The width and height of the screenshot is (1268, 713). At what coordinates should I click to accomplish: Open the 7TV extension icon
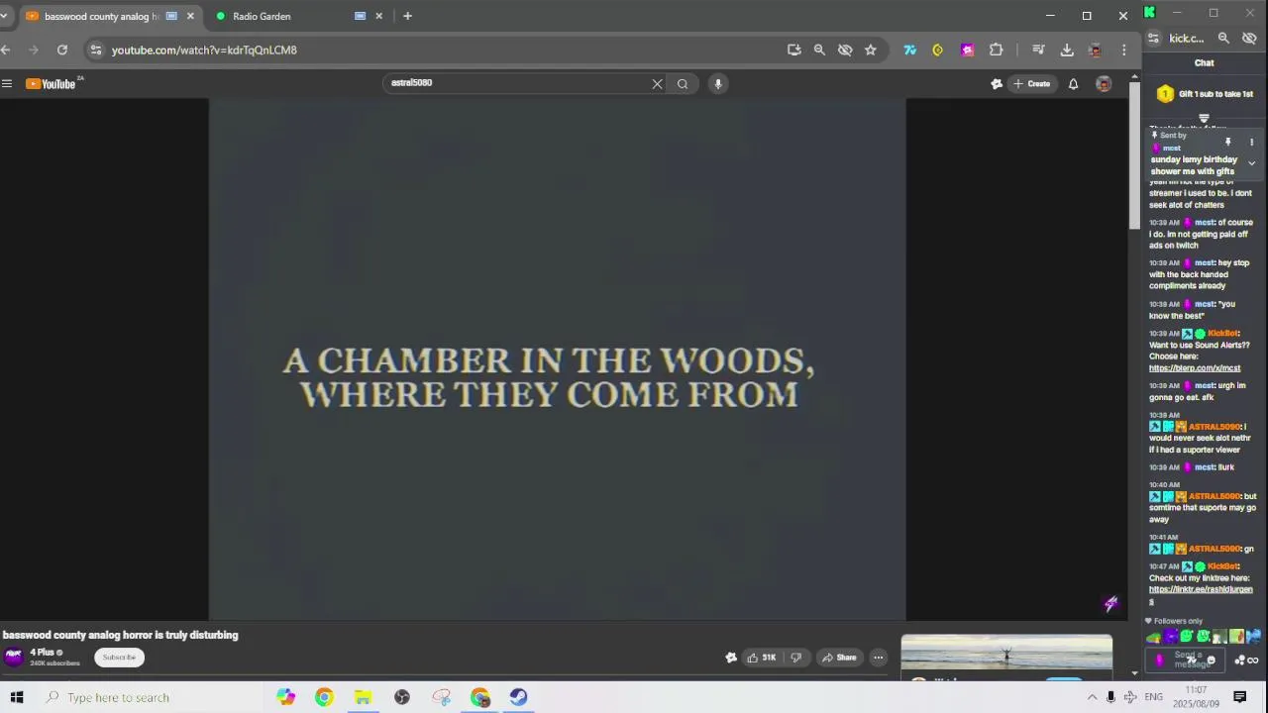click(909, 50)
